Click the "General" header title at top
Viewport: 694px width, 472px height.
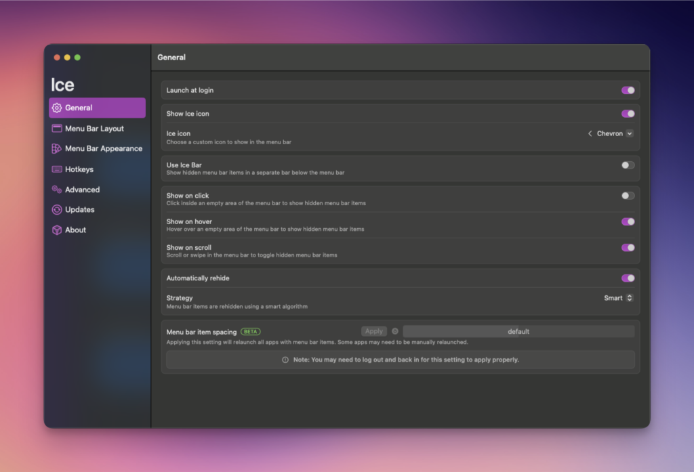pyautogui.click(x=171, y=58)
